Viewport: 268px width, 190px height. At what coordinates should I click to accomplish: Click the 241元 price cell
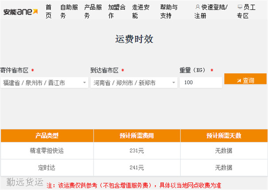(x=137, y=167)
